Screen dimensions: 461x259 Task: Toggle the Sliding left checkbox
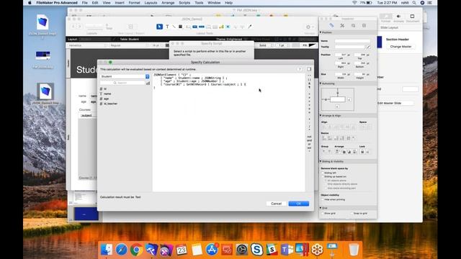[323, 173]
